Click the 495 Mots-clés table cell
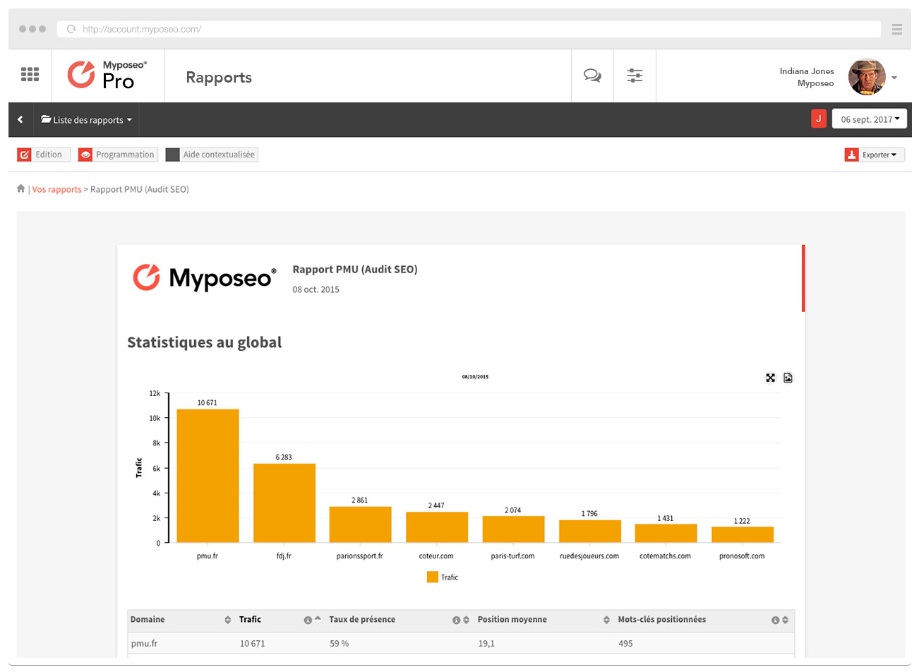The width and height of the screenshot is (919, 672). [625, 643]
